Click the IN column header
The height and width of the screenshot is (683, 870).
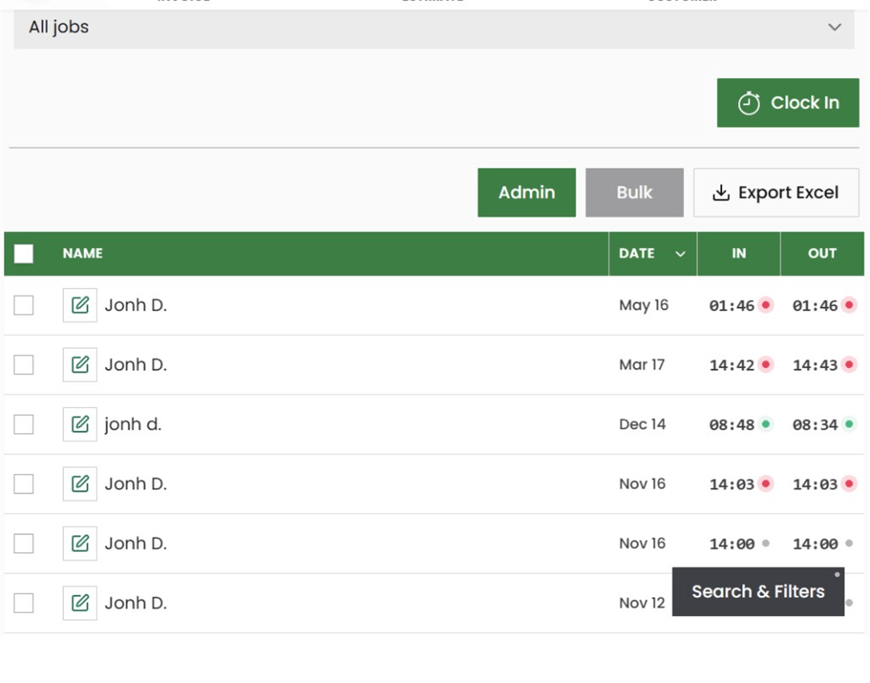pyautogui.click(x=739, y=254)
